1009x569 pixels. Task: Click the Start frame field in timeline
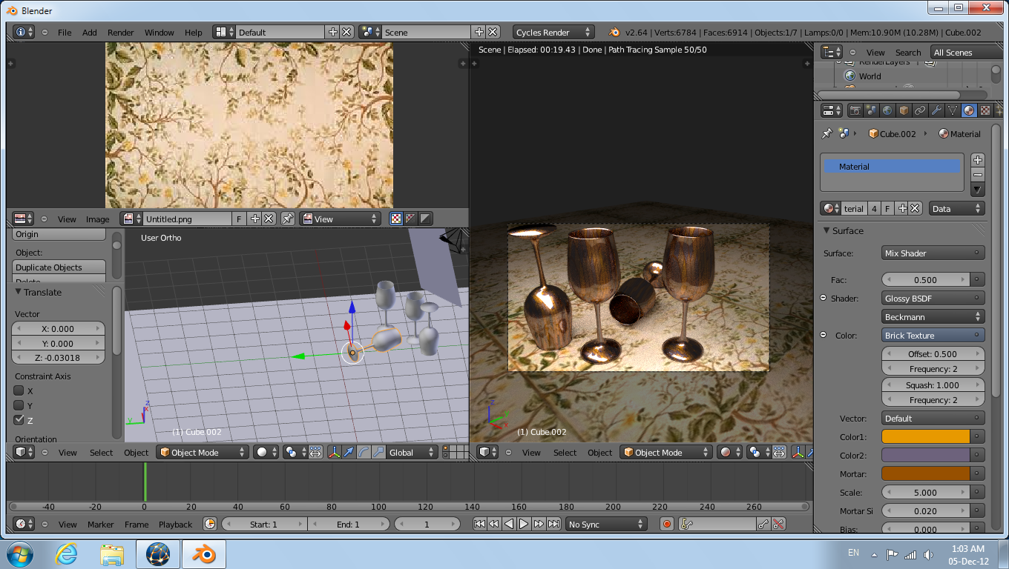264,524
